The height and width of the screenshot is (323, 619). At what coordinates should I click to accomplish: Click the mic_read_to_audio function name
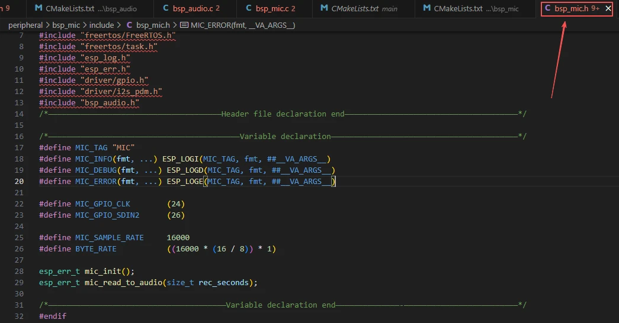[123, 282]
